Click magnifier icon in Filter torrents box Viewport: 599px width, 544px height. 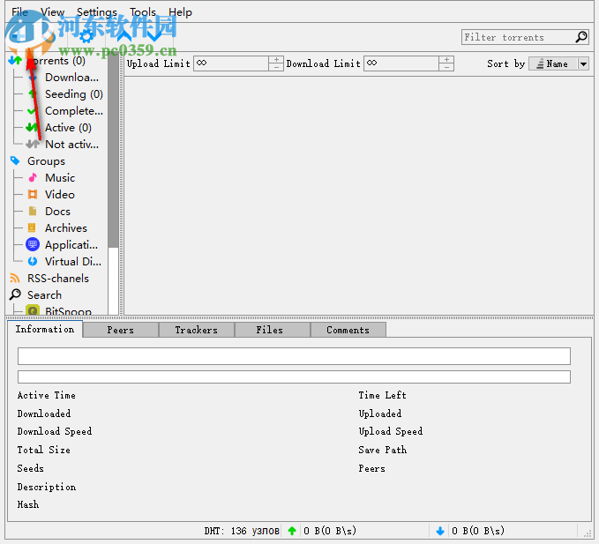click(581, 37)
